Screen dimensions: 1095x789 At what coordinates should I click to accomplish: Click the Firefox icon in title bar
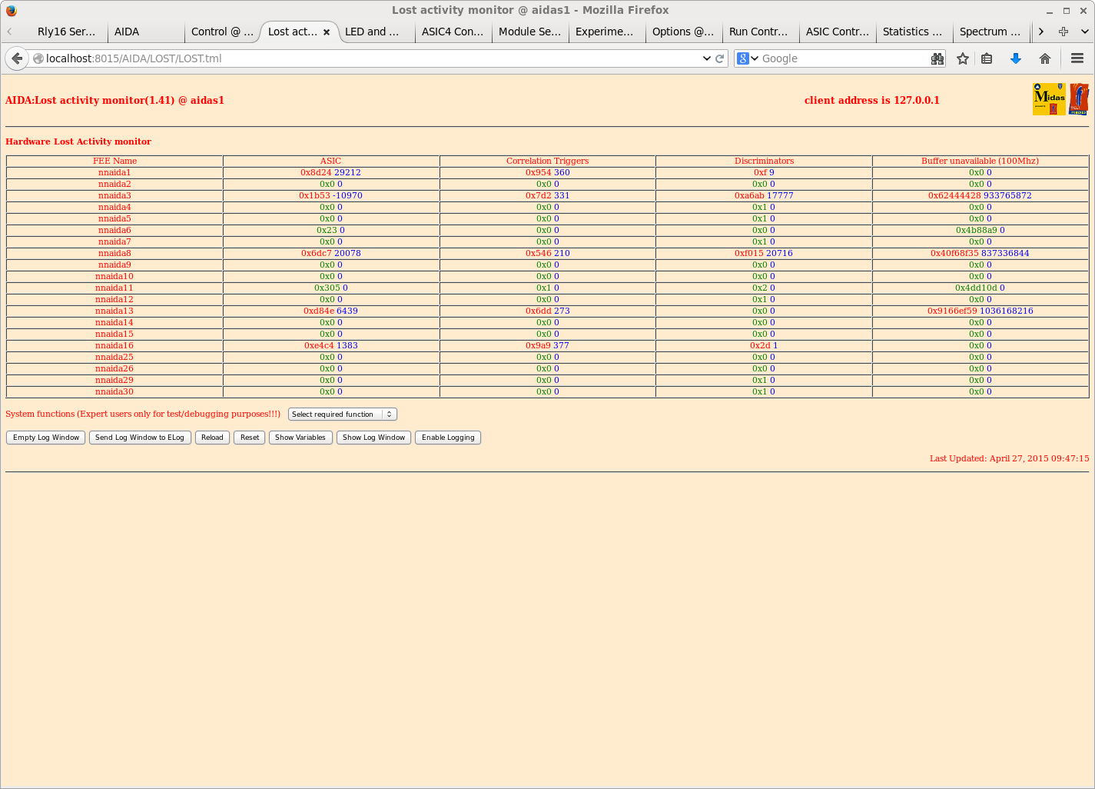pyautogui.click(x=11, y=10)
